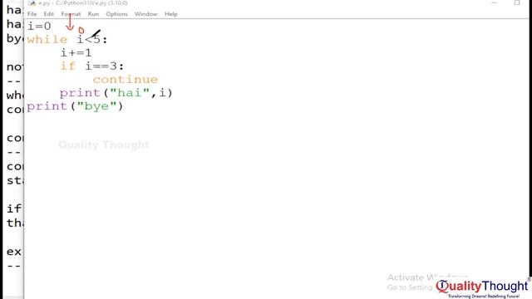Open the Options menu

(116, 14)
